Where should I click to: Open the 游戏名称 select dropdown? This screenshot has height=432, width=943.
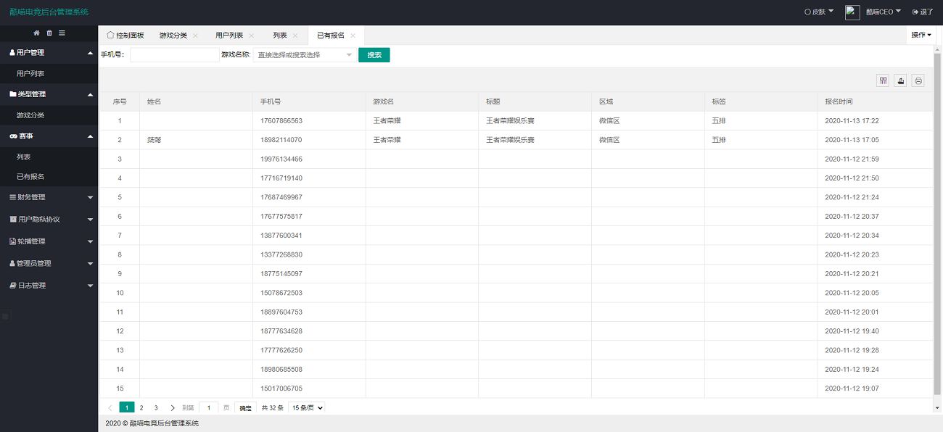(x=305, y=55)
